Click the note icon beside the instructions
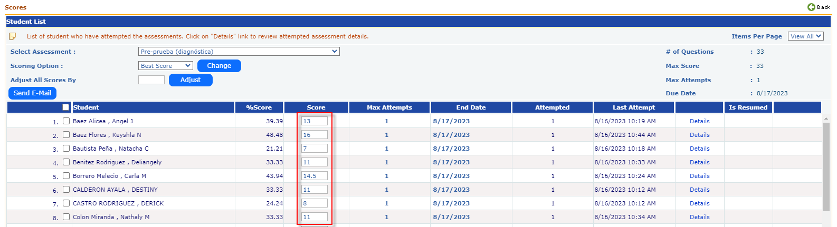Viewport: 837px width, 227px height. coord(13,36)
